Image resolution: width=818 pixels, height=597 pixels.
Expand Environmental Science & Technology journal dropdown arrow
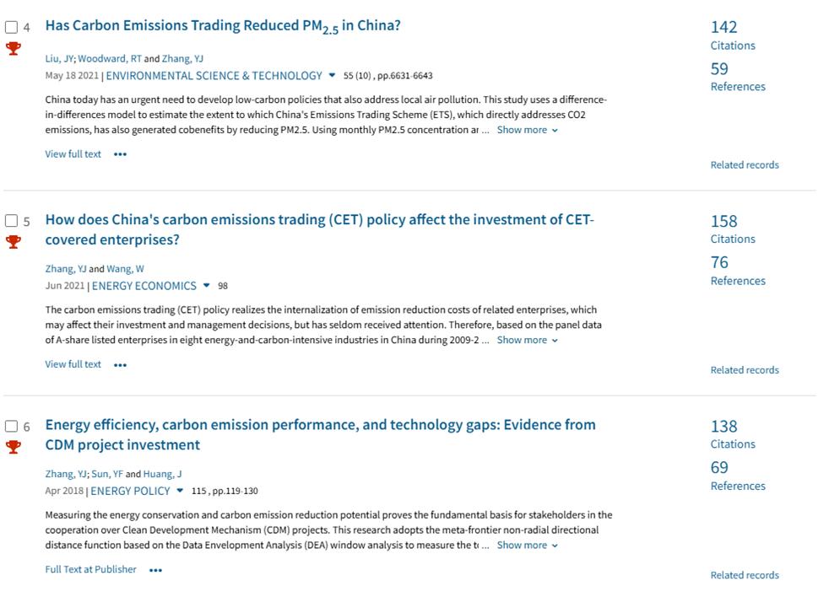[x=332, y=76]
